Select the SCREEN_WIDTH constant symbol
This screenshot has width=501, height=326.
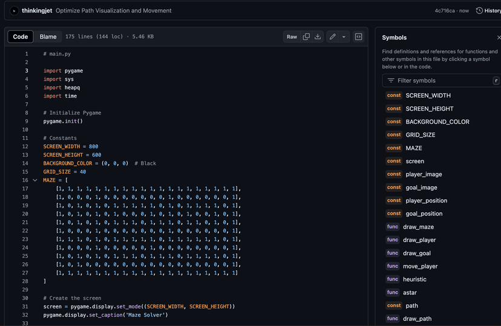tap(428, 96)
